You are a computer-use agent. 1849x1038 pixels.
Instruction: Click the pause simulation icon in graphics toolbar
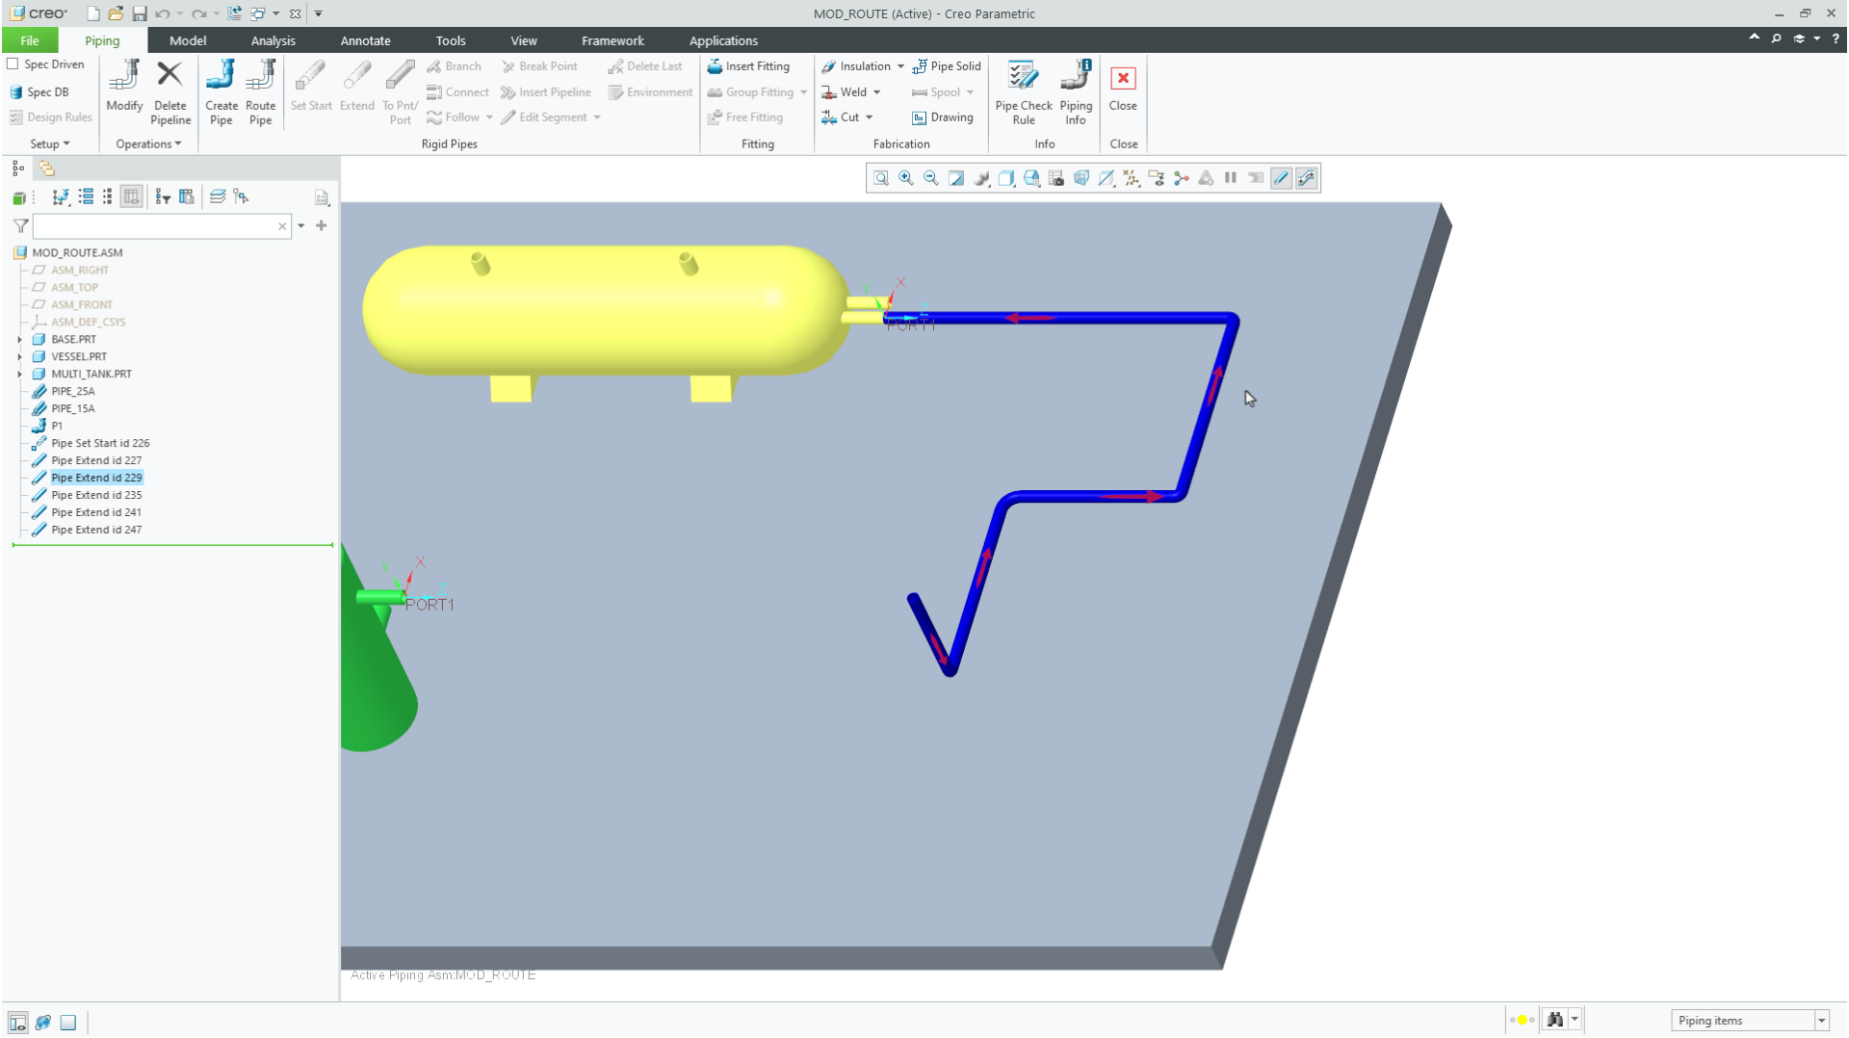[1231, 178]
